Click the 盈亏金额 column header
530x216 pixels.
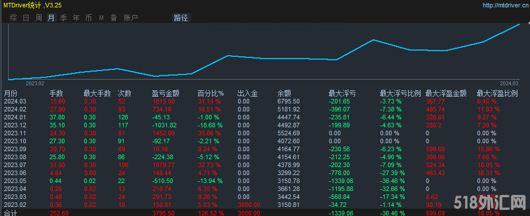pos(166,93)
